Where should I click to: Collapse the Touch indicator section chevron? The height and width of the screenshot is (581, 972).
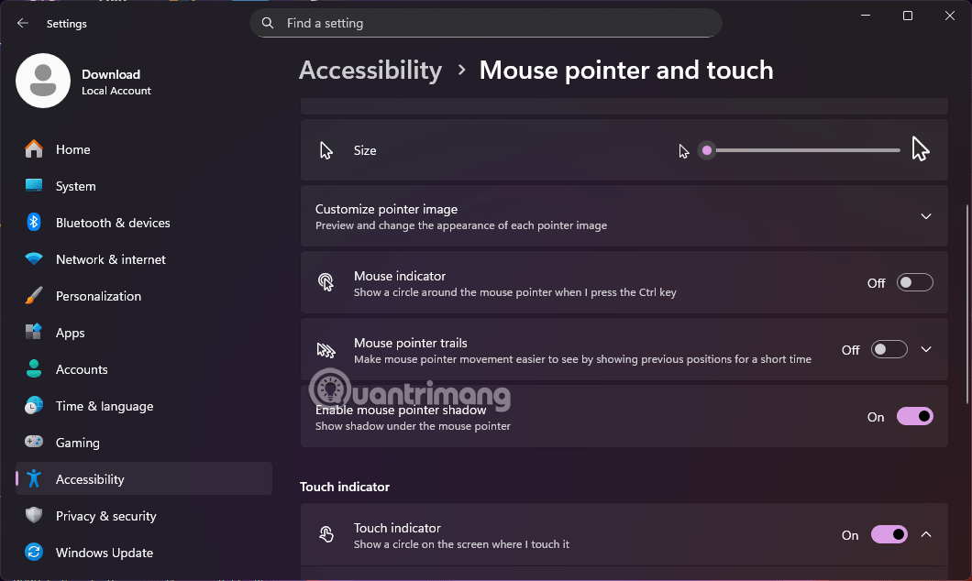pos(925,535)
